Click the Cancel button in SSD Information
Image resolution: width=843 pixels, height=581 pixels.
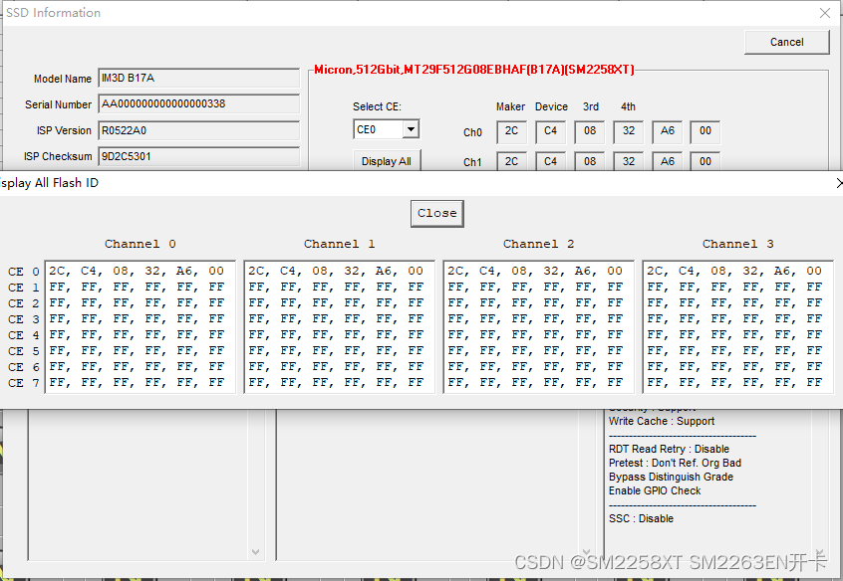[x=786, y=42]
